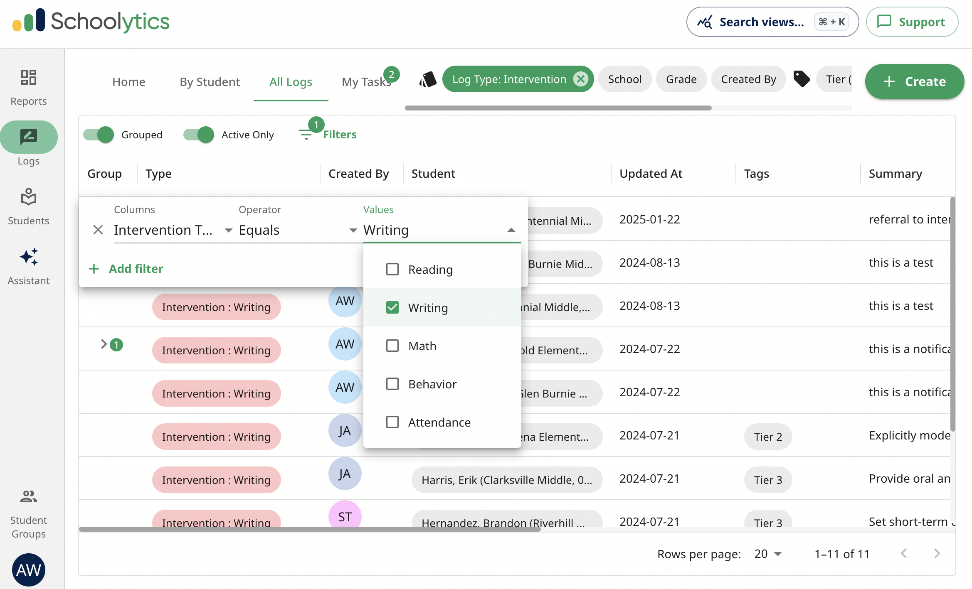The height and width of the screenshot is (589, 972).
Task: Click the table horizontal scrollbar
Action: 310,529
